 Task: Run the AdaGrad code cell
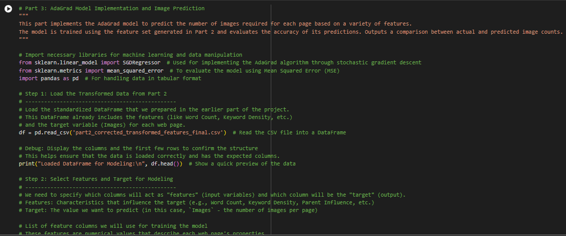tap(8, 9)
